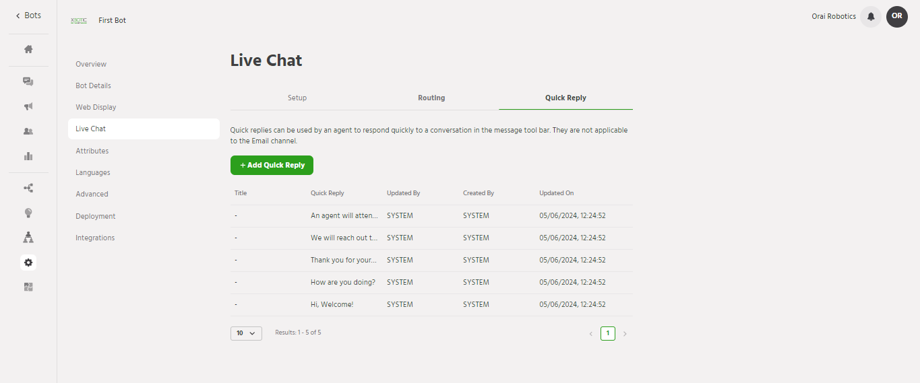
Task: Go to the Home icon in sidebar
Action: (28, 49)
